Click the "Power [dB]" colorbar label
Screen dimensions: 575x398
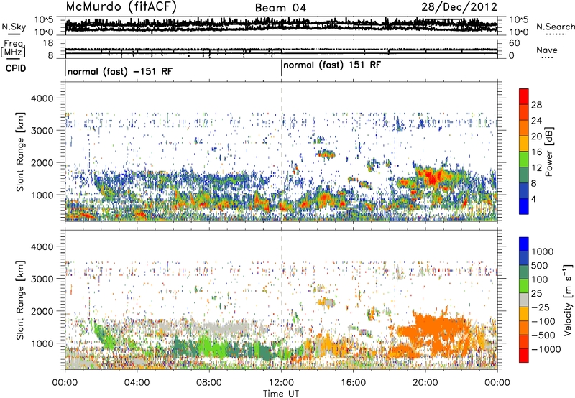point(548,152)
